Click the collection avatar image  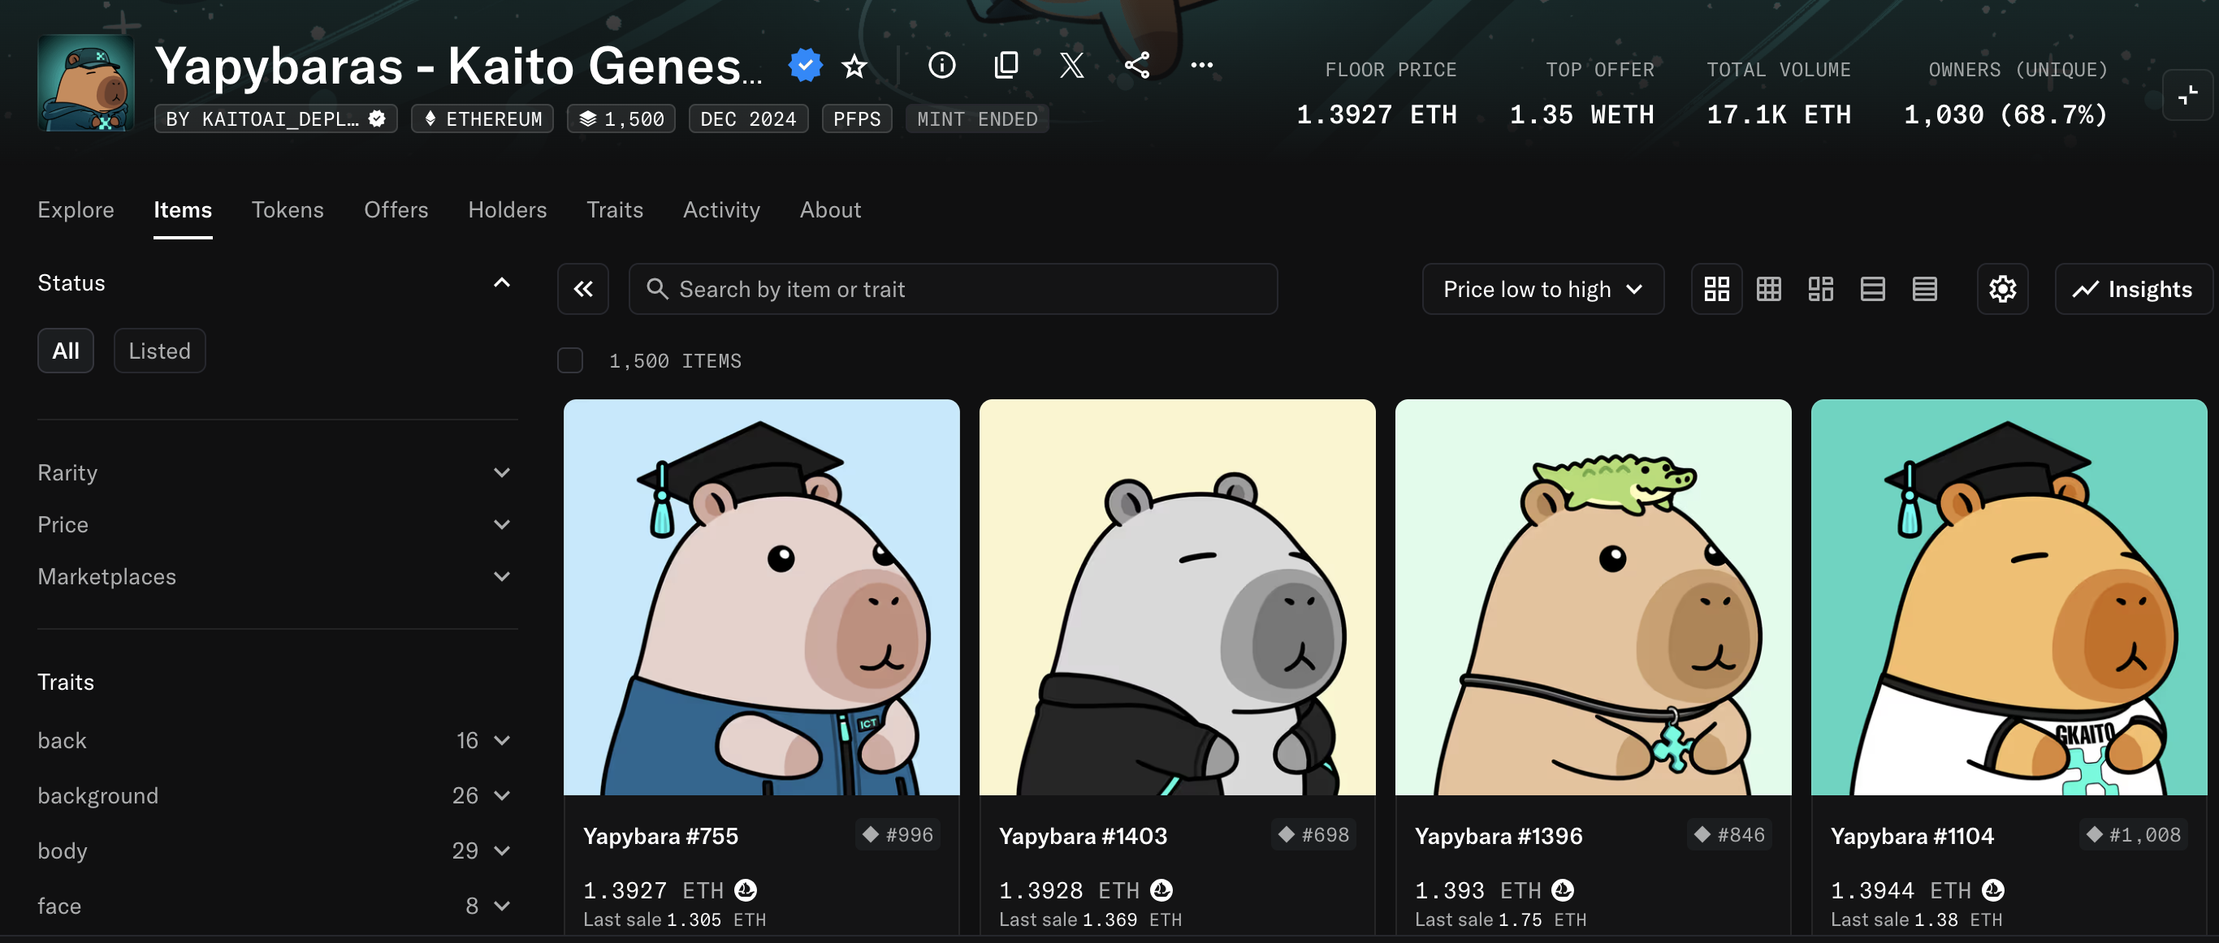click(x=85, y=83)
